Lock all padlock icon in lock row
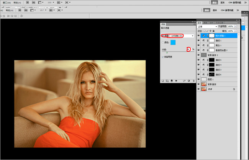This screenshot has width=249, height=160. click(x=213, y=31)
